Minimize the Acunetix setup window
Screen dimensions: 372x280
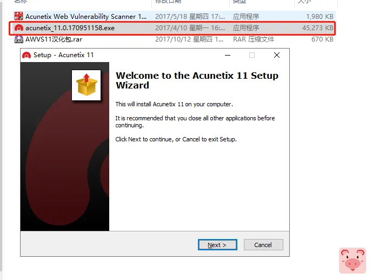(228, 55)
